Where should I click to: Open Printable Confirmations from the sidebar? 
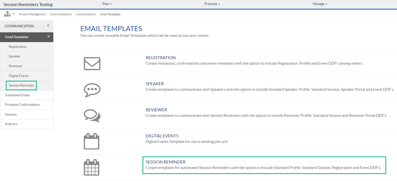click(x=22, y=105)
